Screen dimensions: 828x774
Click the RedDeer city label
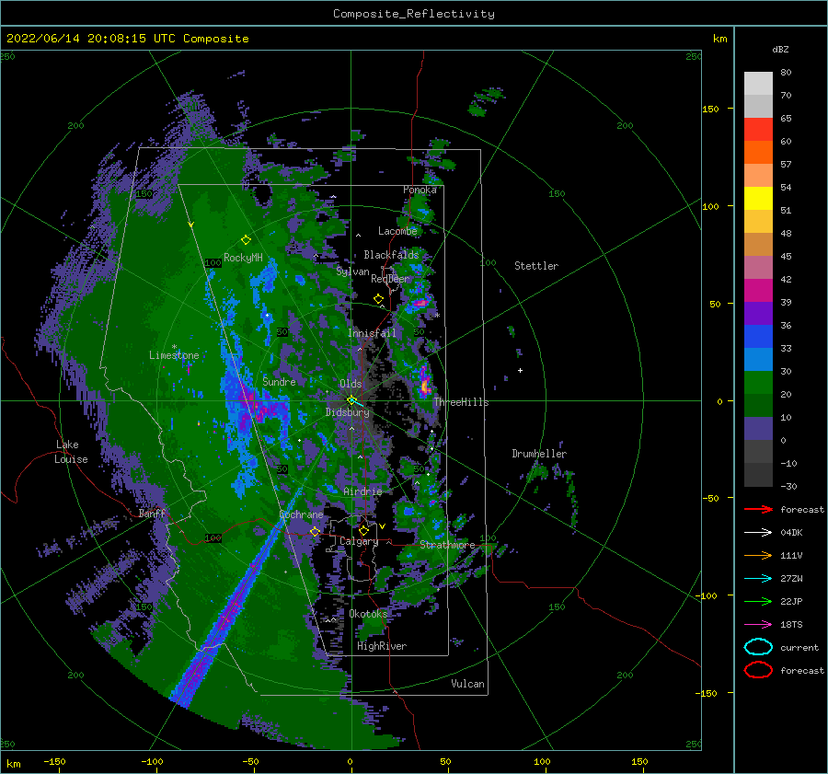pos(390,279)
